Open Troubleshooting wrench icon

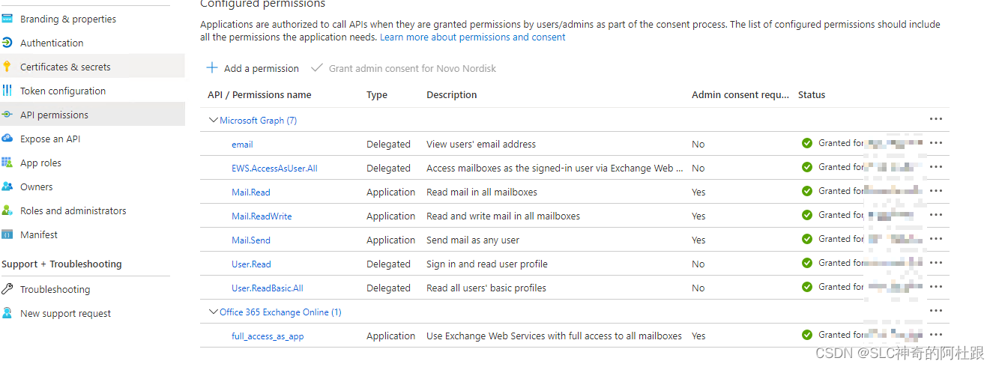click(7, 289)
